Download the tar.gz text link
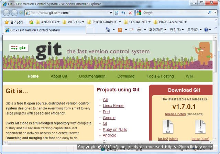Screen dimensions: 220x154 click(196, 139)
